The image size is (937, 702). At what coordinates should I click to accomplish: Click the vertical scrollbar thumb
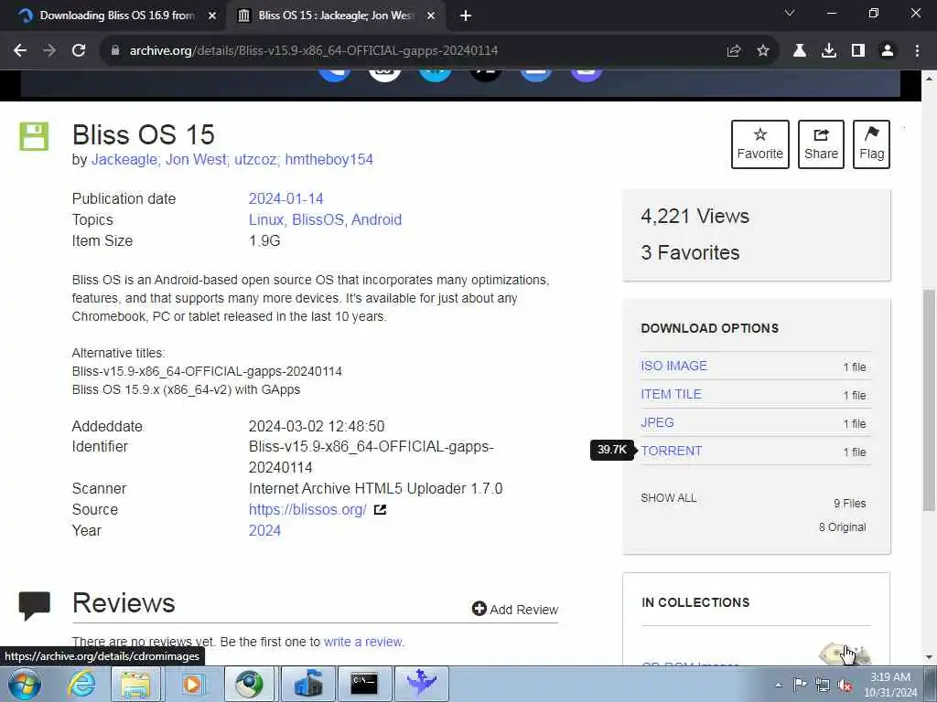point(929,400)
